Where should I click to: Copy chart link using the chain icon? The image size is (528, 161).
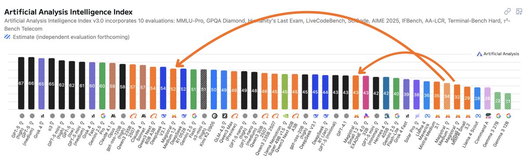(507, 11)
